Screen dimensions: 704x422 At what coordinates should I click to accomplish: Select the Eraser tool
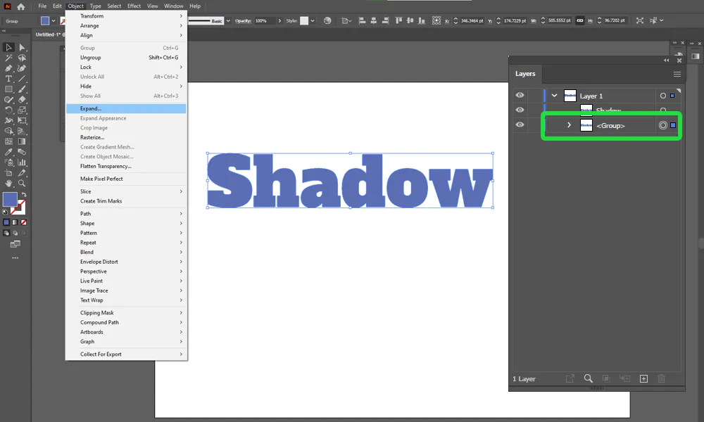click(22, 100)
